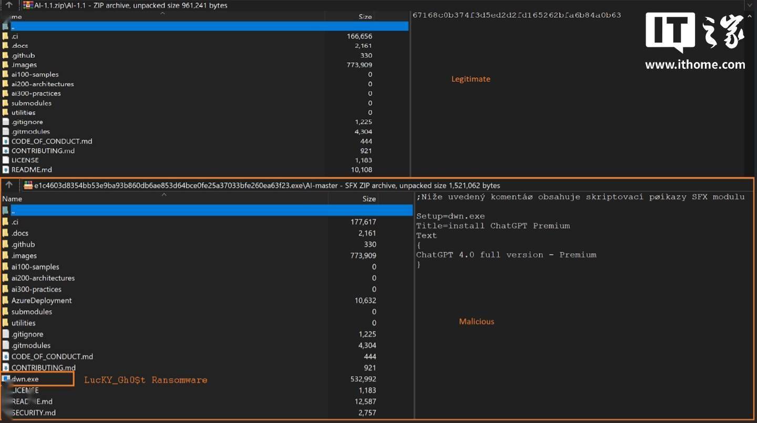The width and height of the screenshot is (757, 423).
Task: Click the up arrow in the AI-1.1.zip window
Action: [x=9, y=5]
